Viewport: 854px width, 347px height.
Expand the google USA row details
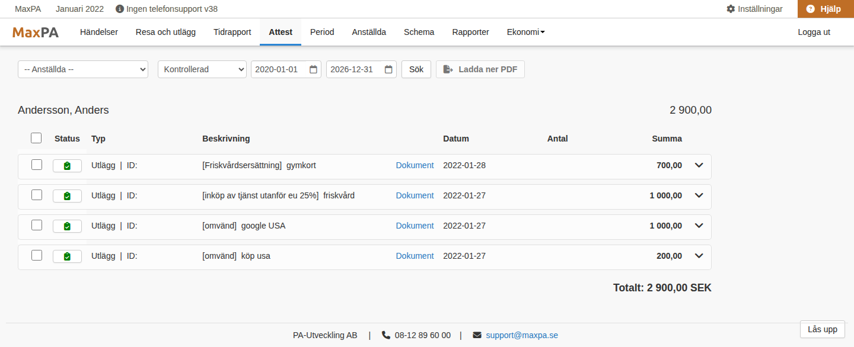coord(699,226)
